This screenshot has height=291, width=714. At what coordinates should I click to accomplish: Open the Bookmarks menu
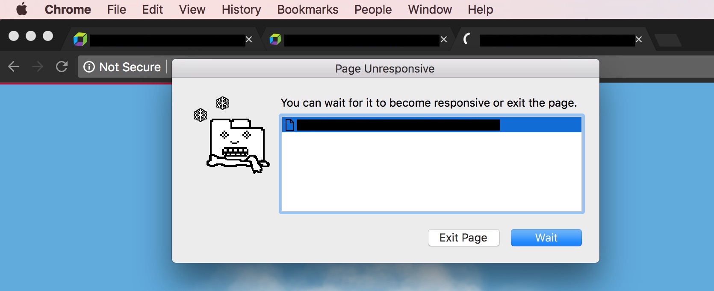click(308, 9)
